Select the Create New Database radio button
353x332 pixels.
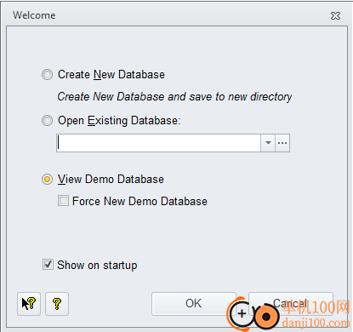(47, 75)
